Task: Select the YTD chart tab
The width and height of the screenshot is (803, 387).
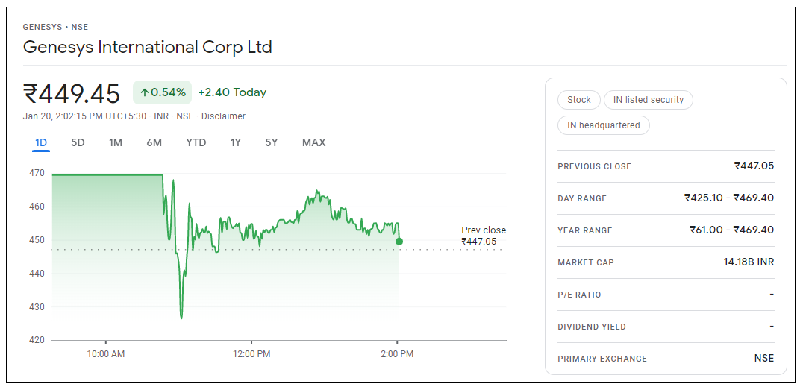Action: point(196,143)
